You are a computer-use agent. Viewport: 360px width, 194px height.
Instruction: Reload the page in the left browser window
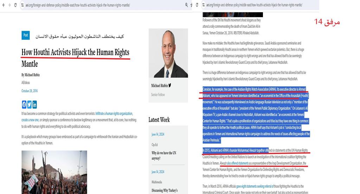pos(15,5)
